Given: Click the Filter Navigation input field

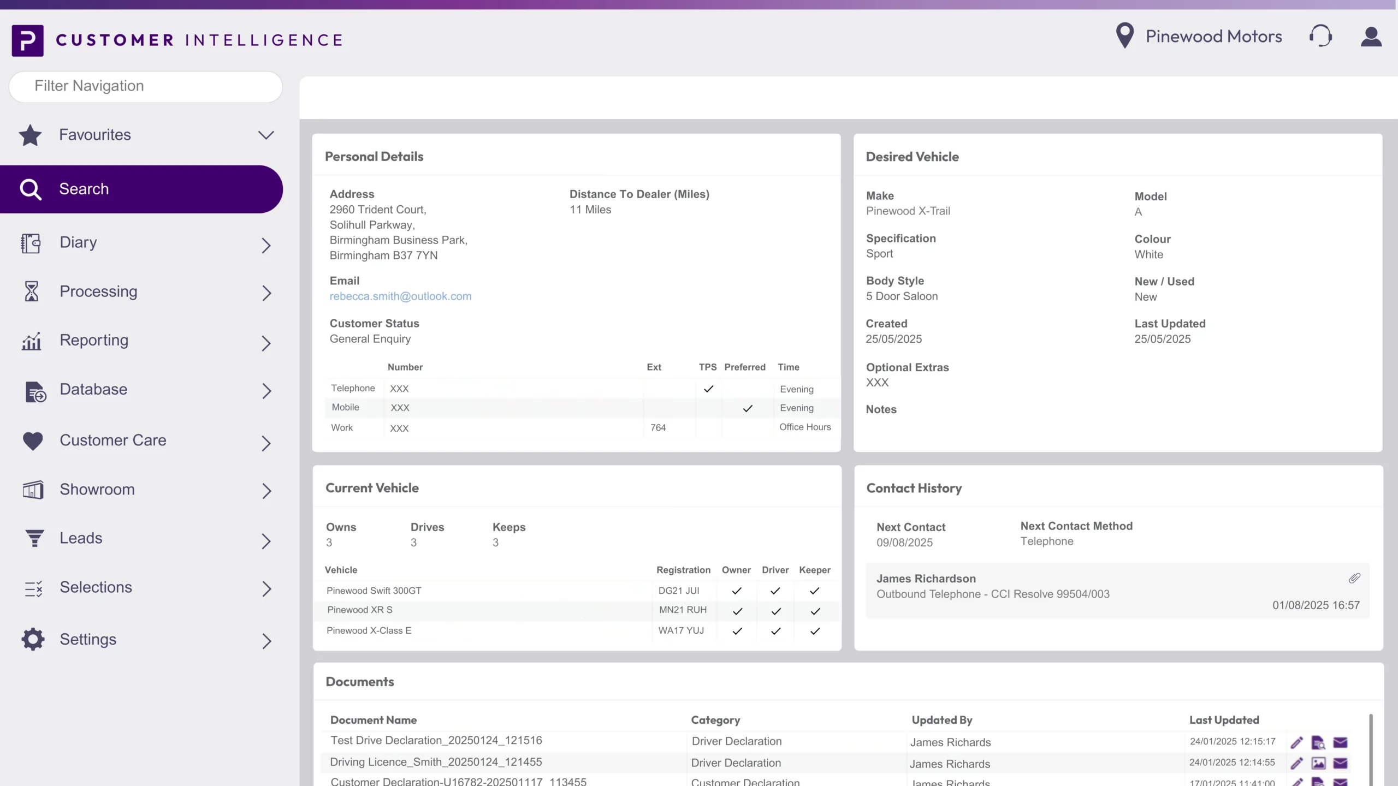Looking at the screenshot, I should click(x=146, y=86).
